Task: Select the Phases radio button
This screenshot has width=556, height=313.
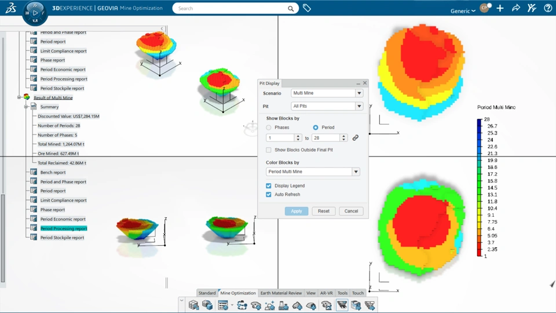Action: [x=268, y=128]
